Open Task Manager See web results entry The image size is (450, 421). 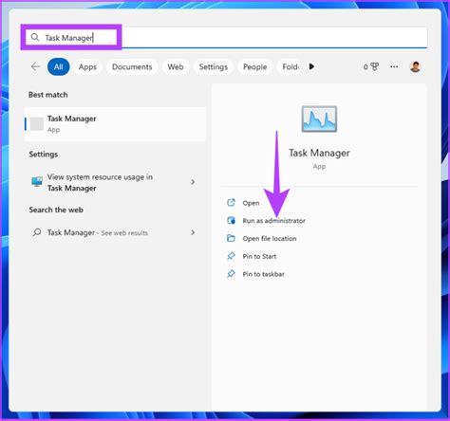coord(115,232)
